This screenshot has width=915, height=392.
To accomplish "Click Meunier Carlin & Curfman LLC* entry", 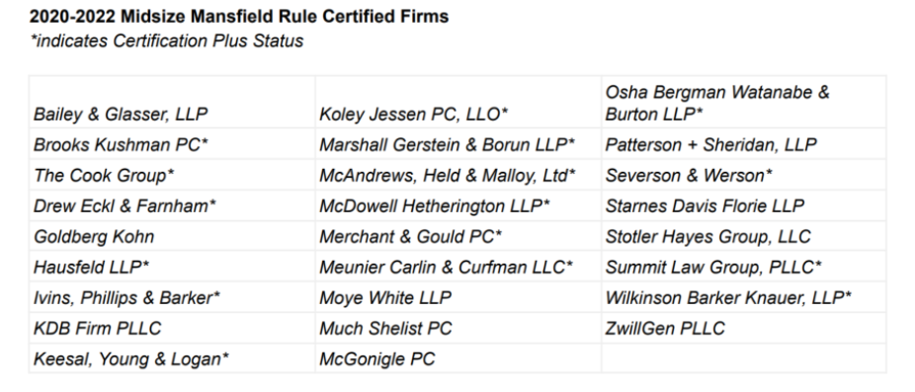I will point(458,267).
